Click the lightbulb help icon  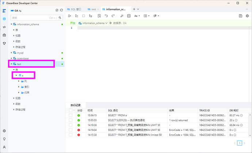tap(4, 139)
